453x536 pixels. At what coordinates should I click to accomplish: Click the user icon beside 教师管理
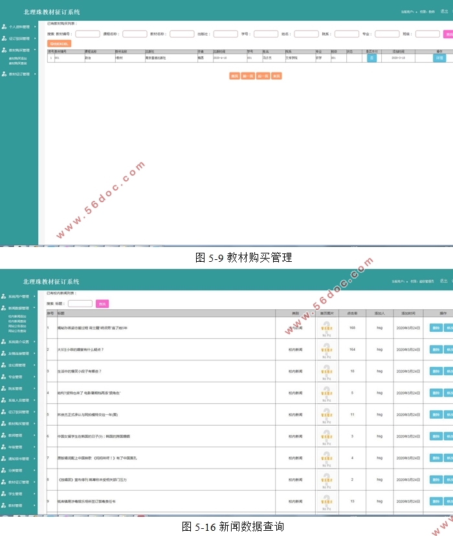tap(4, 435)
